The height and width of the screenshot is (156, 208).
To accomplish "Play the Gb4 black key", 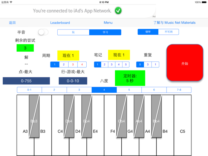I will tap(121, 116).
